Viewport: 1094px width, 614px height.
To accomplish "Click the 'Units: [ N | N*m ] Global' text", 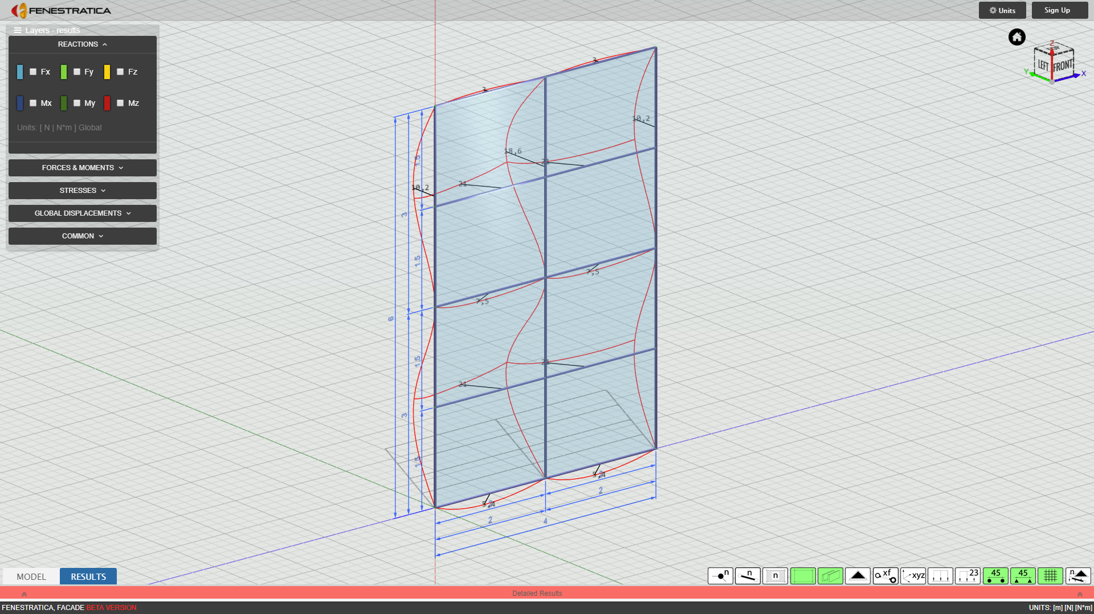I will click(x=59, y=127).
